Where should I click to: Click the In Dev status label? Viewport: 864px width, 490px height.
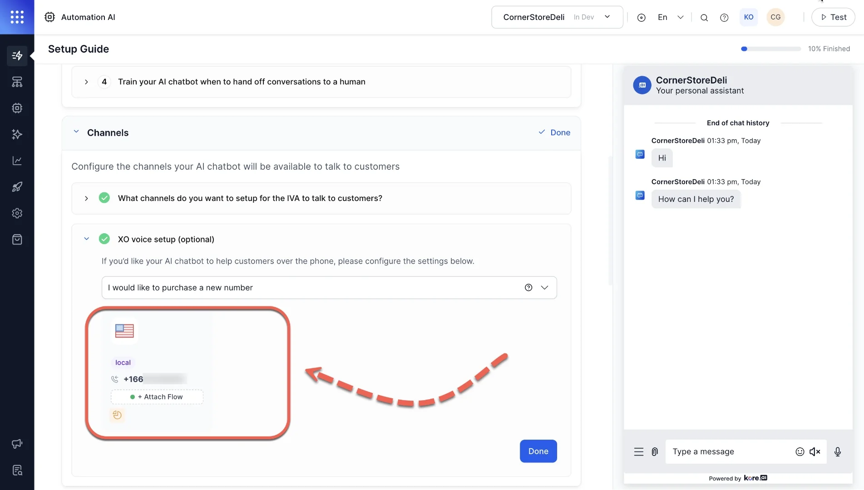tap(583, 17)
